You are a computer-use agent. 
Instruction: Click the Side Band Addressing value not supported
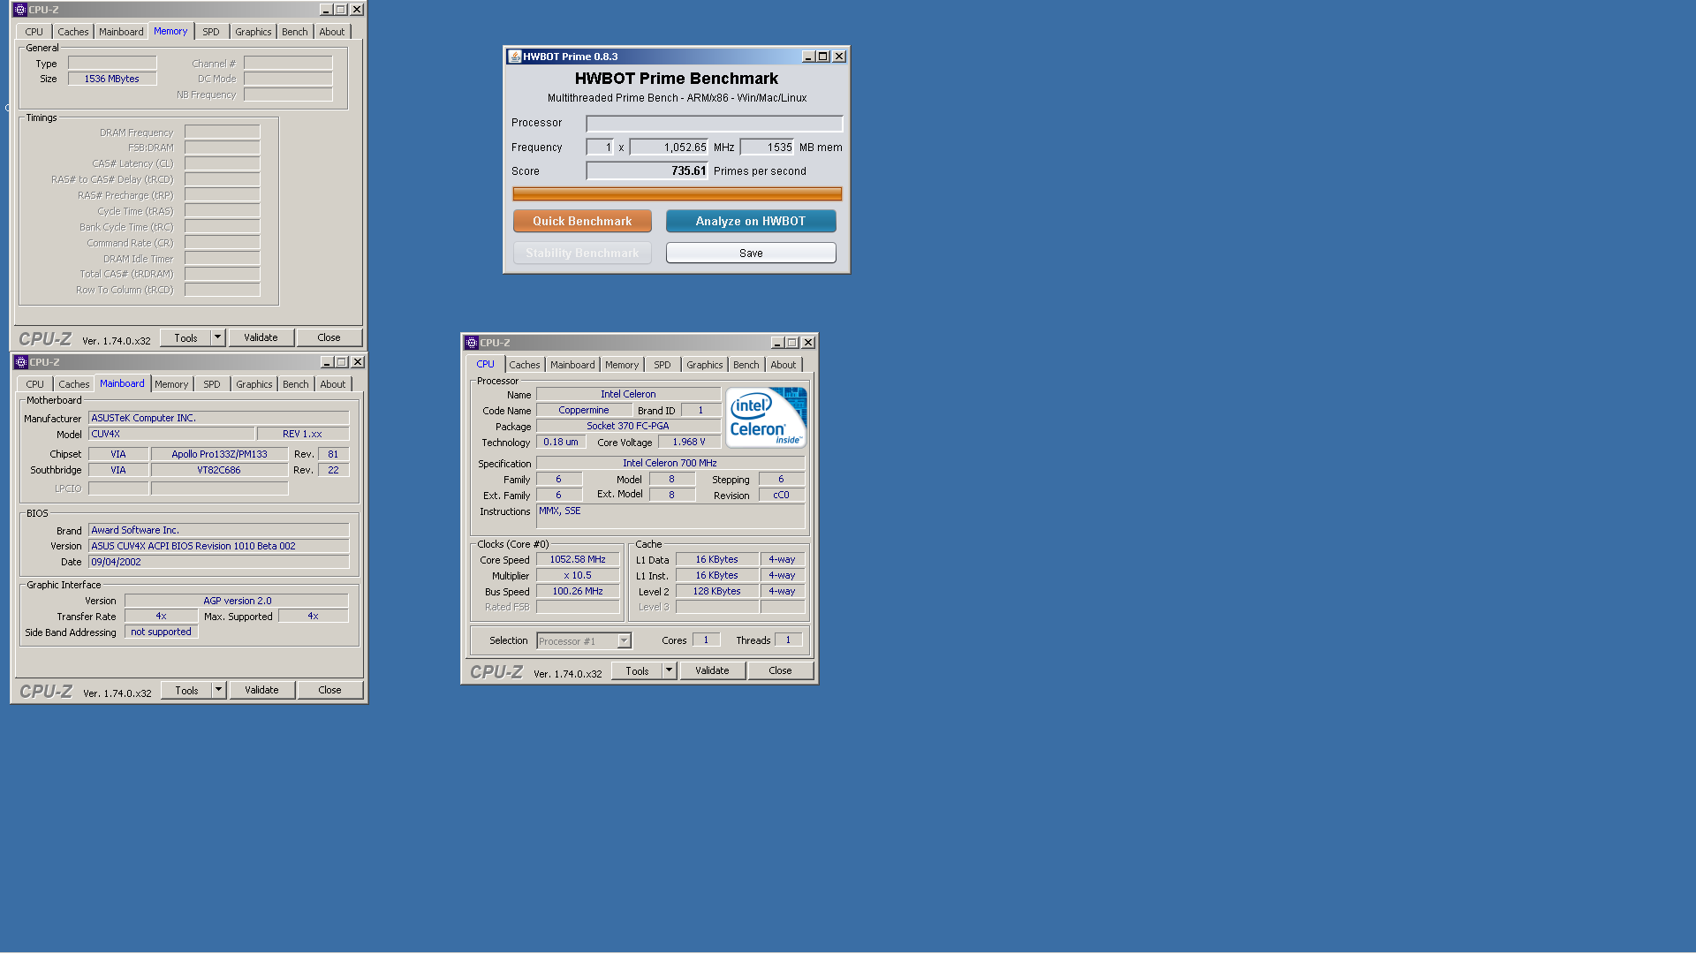[162, 632]
